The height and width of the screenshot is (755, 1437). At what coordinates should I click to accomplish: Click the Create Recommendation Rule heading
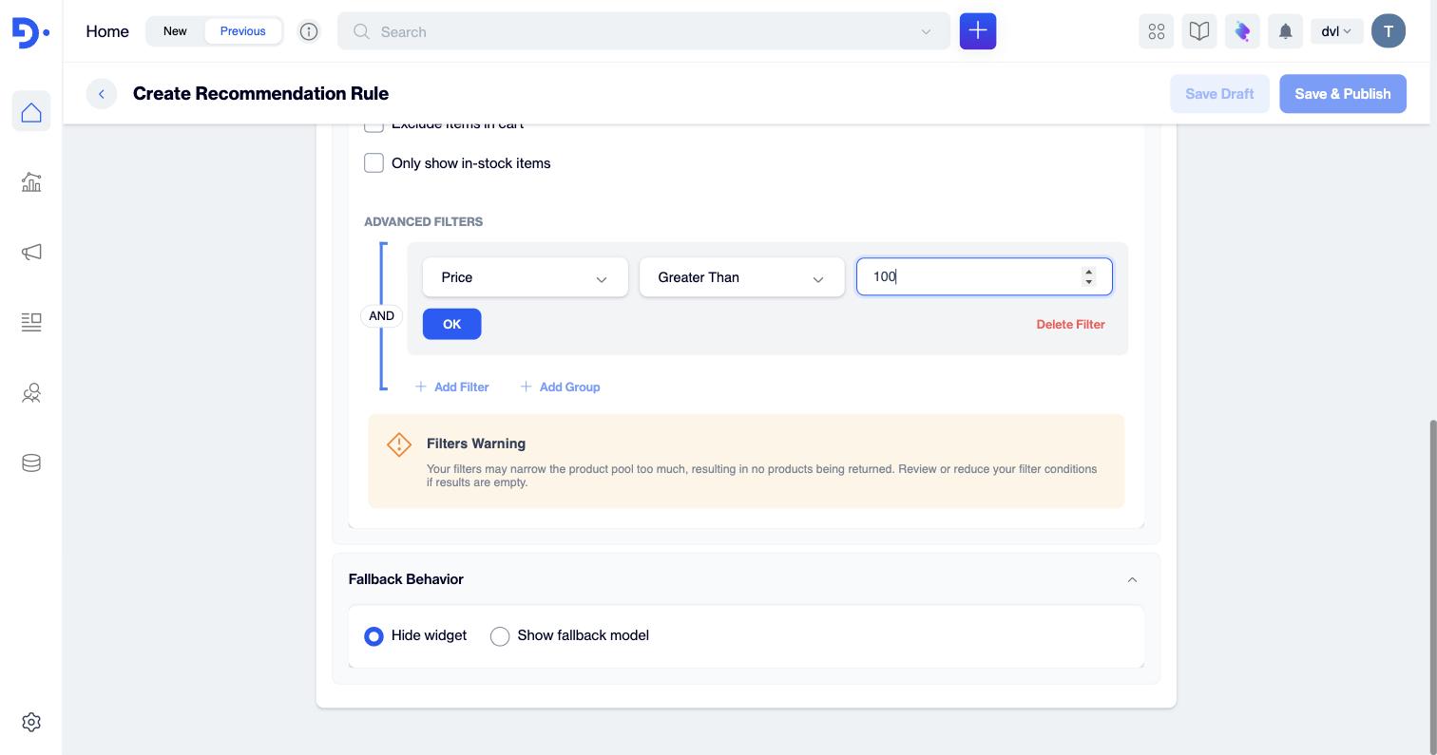coord(260,93)
